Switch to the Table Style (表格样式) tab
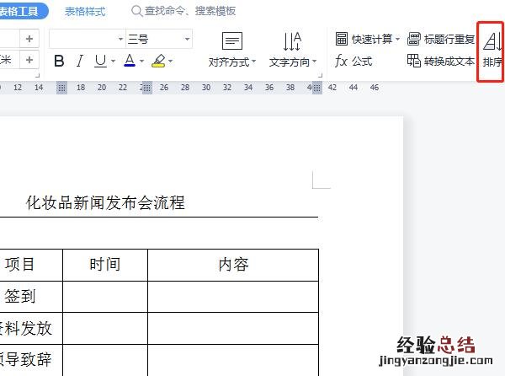The image size is (505, 376). [85, 12]
